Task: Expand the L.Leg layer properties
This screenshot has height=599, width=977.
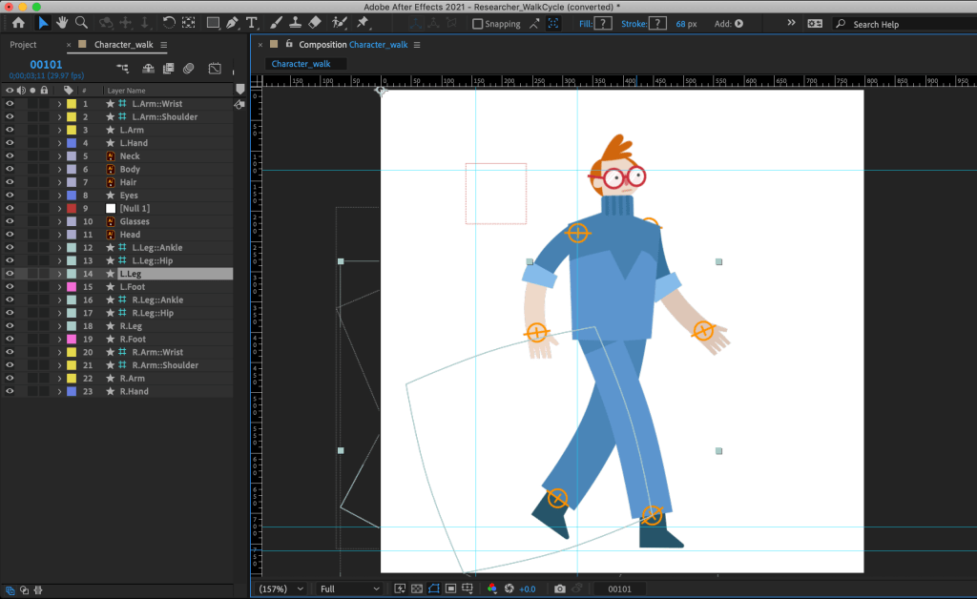Action: [59, 274]
